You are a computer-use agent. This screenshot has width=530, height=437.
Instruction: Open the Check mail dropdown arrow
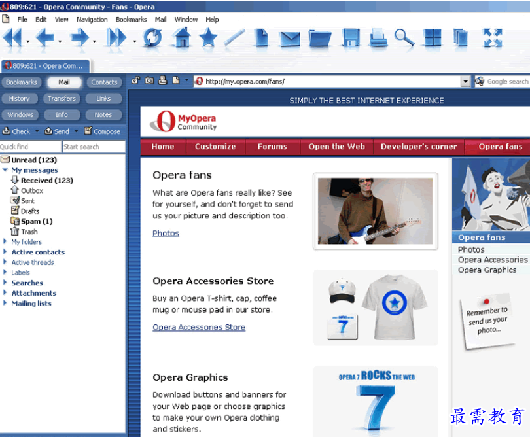click(37, 131)
